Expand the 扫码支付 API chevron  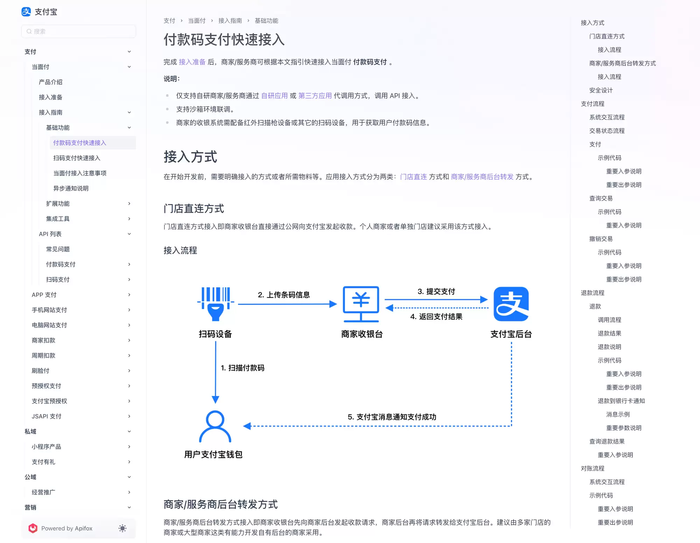pos(129,280)
